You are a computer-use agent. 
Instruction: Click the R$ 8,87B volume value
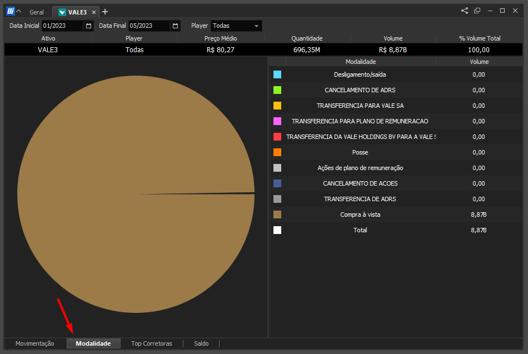click(393, 50)
